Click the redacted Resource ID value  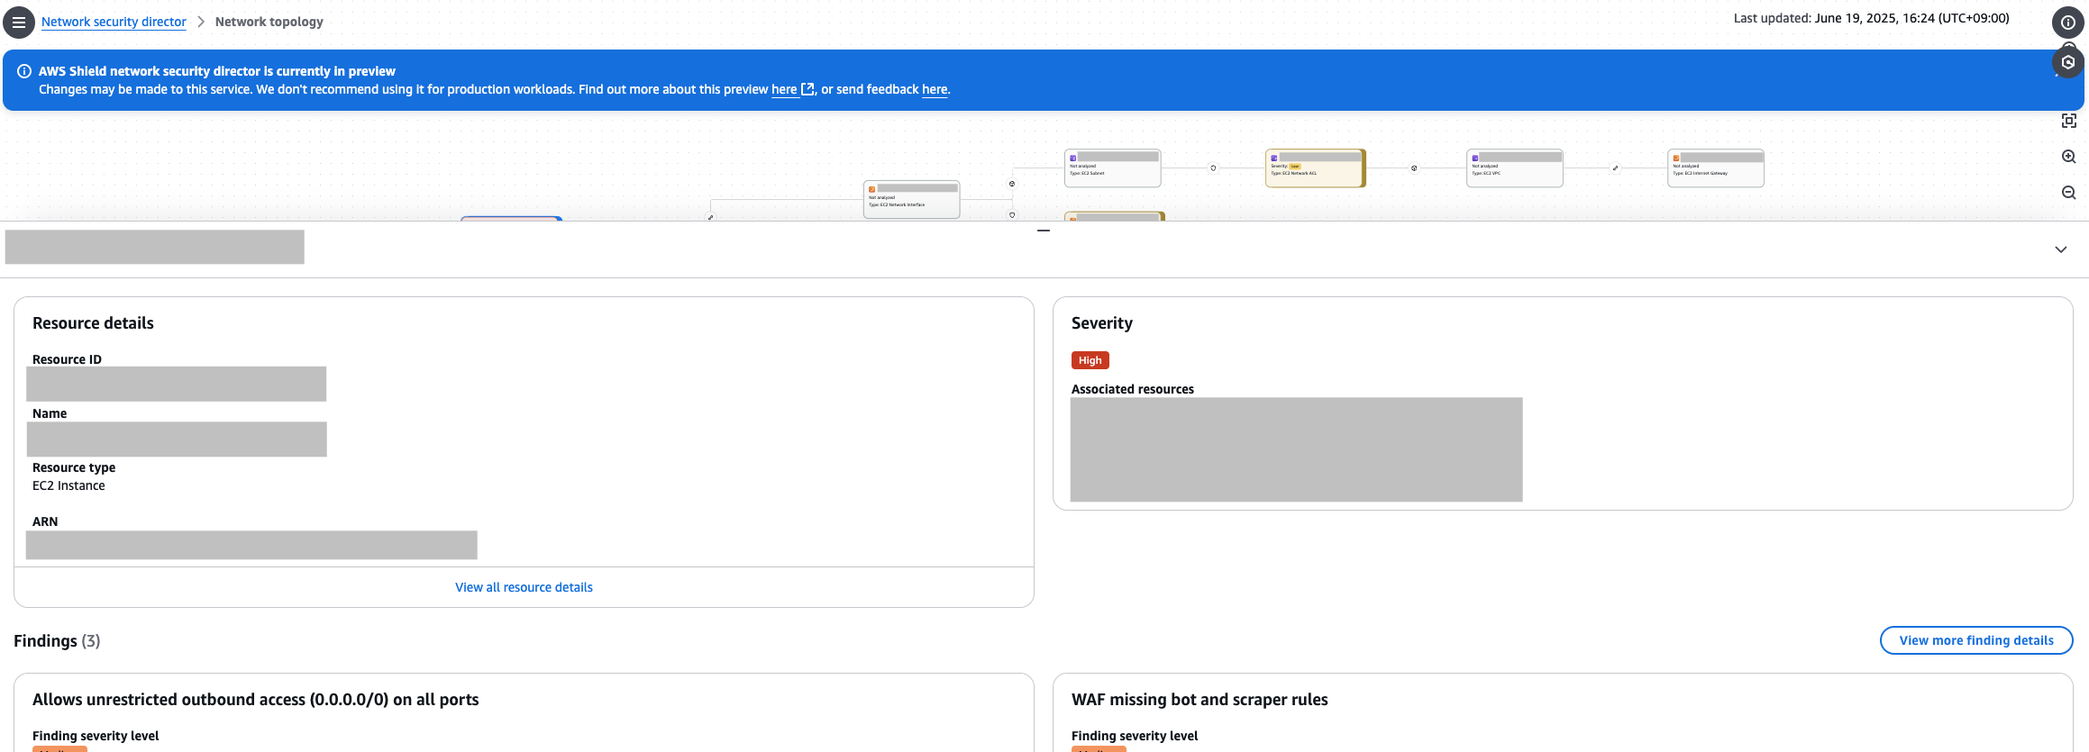176,384
